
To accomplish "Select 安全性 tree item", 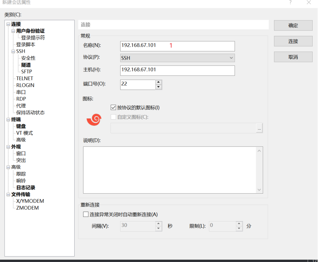I will [x=28, y=58].
